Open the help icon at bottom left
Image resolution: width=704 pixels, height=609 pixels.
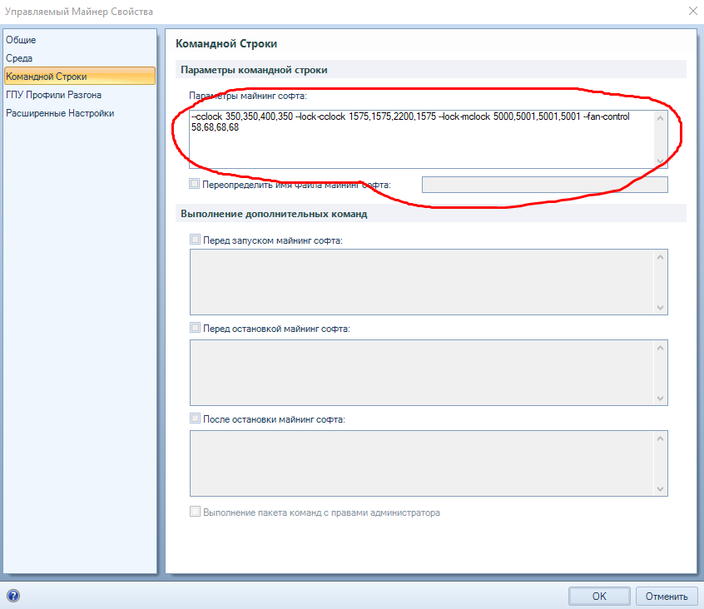(13, 596)
